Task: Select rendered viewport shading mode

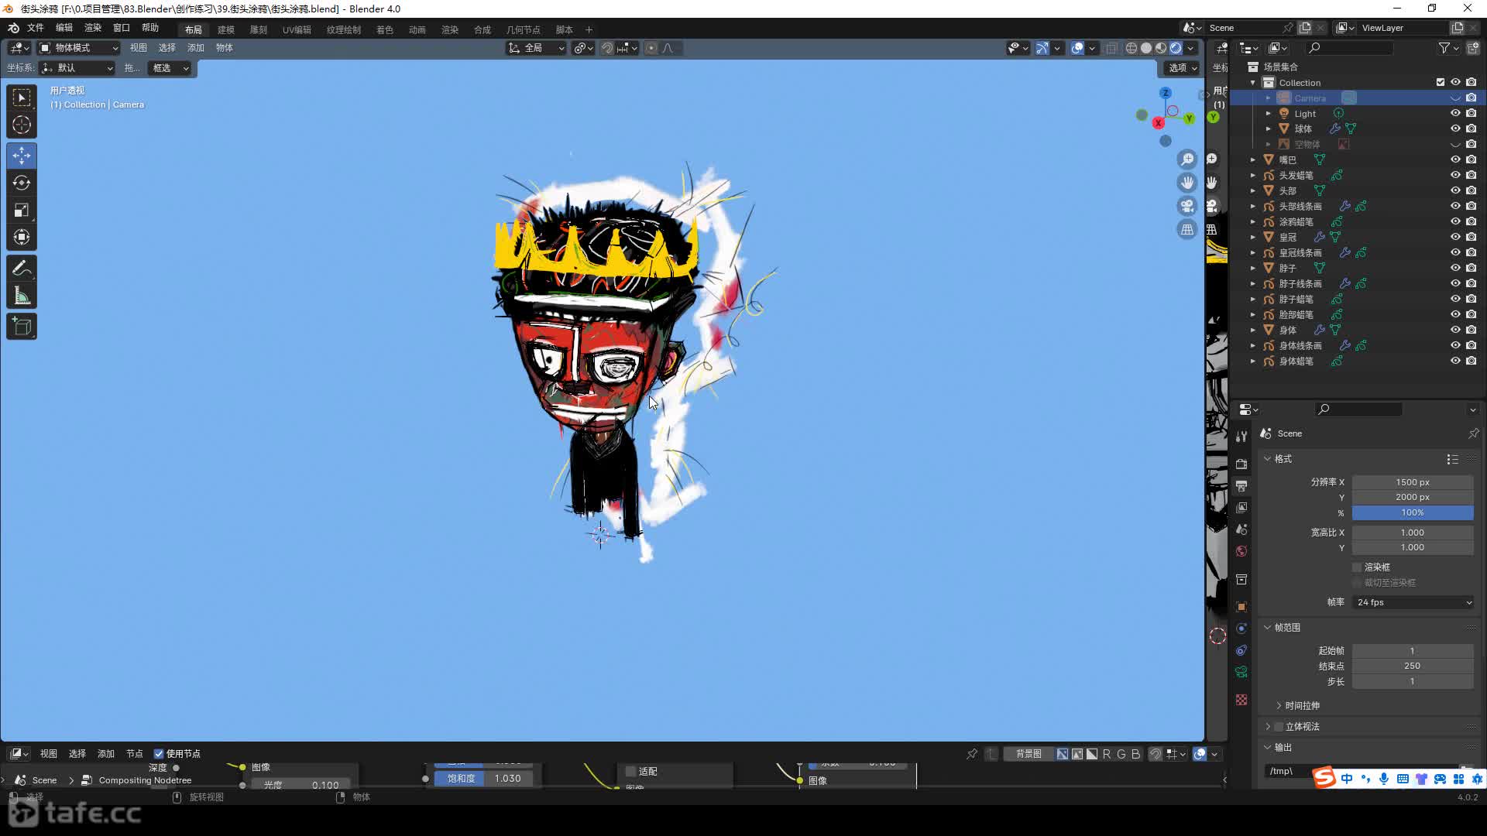Action: pyautogui.click(x=1176, y=48)
